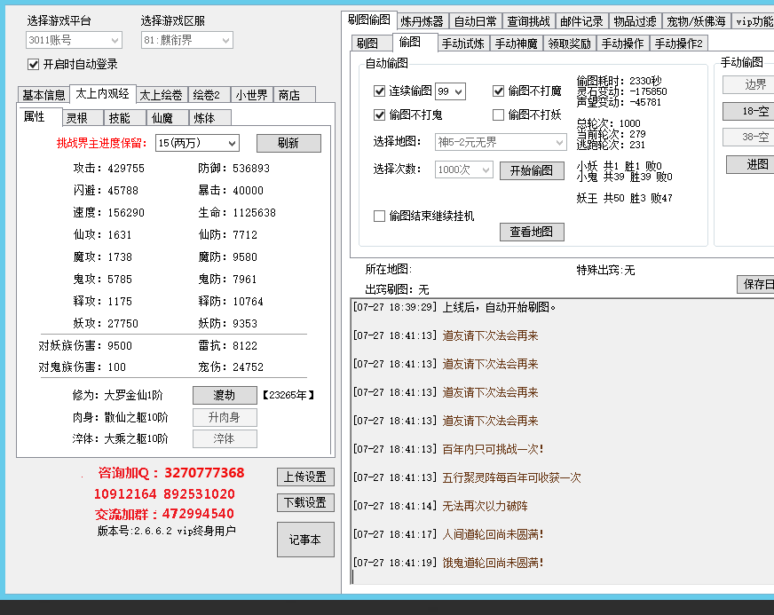Open the 物品过滤 top tab
The image size is (774, 615).
636,21
